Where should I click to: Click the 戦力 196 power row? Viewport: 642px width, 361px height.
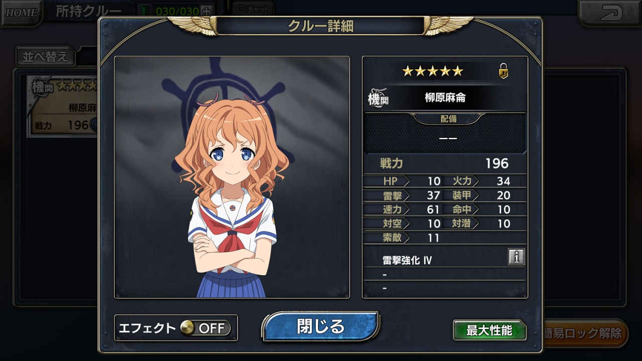coord(445,163)
